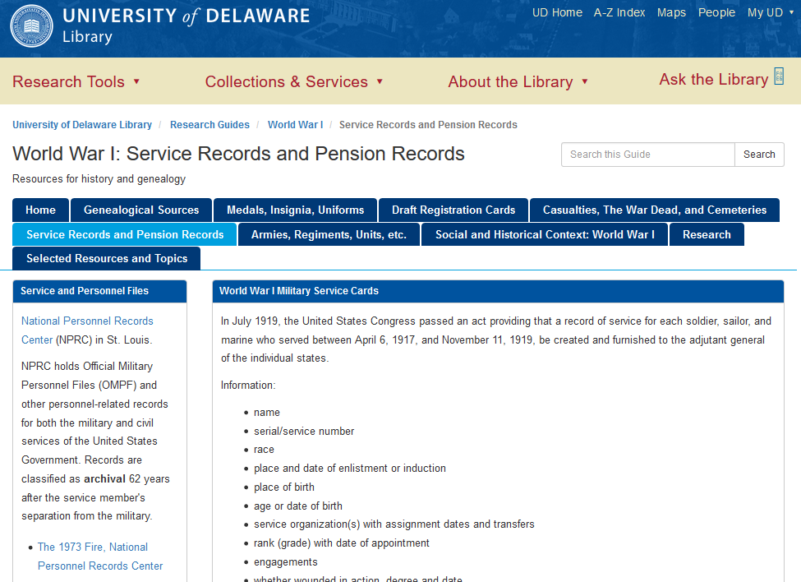Click 'Service Records and Pension Records' breadcrumb text

tap(428, 125)
